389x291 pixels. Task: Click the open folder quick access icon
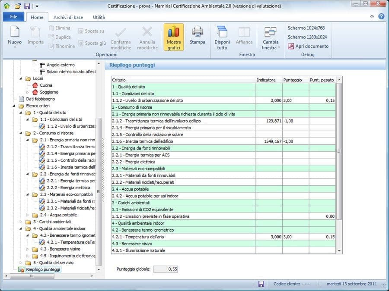17,6
